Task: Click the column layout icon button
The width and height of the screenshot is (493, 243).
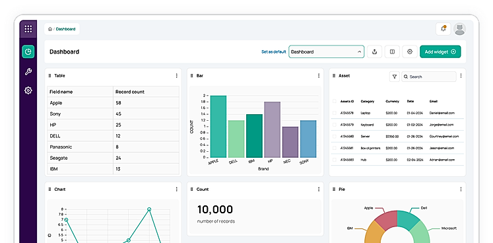Action: point(392,52)
